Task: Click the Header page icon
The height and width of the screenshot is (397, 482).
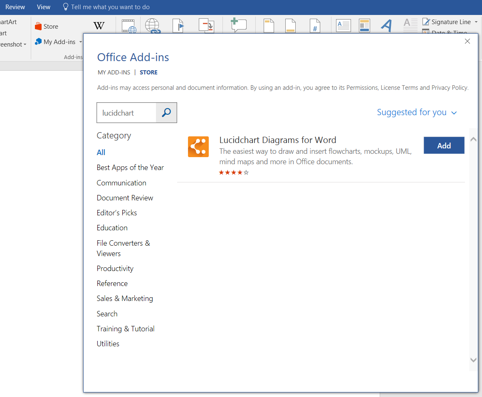Action: [x=269, y=26]
